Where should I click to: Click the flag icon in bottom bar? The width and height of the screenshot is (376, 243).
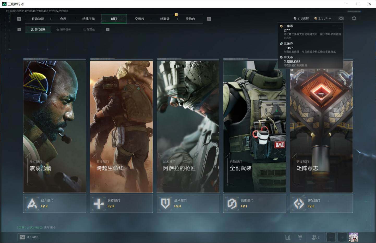click(300, 237)
